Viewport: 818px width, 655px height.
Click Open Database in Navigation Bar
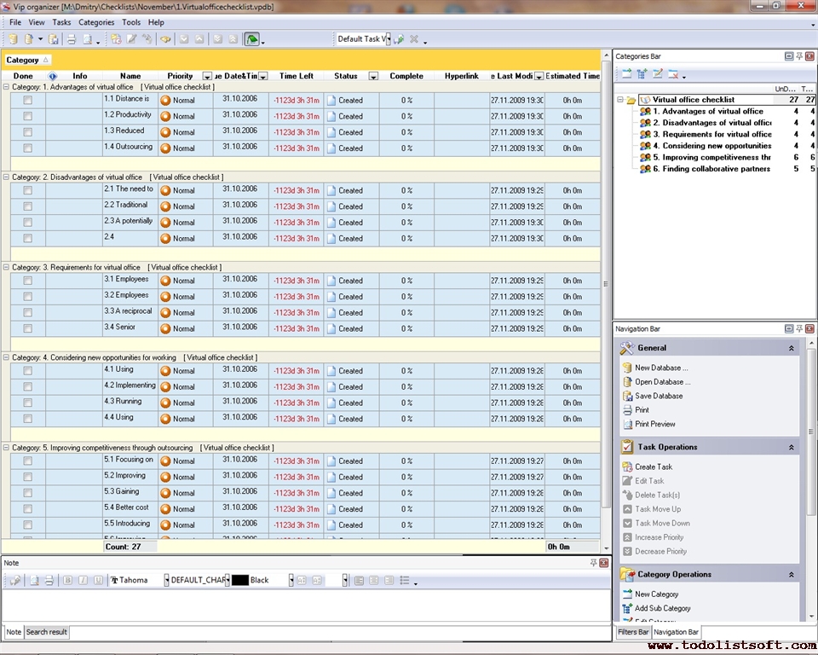pyautogui.click(x=662, y=382)
